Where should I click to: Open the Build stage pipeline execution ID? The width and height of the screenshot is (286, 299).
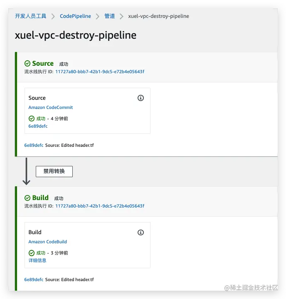[100, 206]
